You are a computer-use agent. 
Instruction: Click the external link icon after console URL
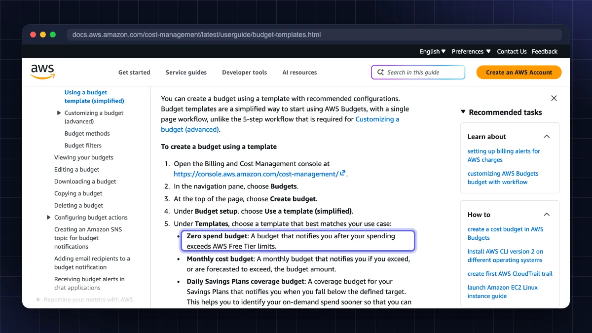click(x=343, y=174)
